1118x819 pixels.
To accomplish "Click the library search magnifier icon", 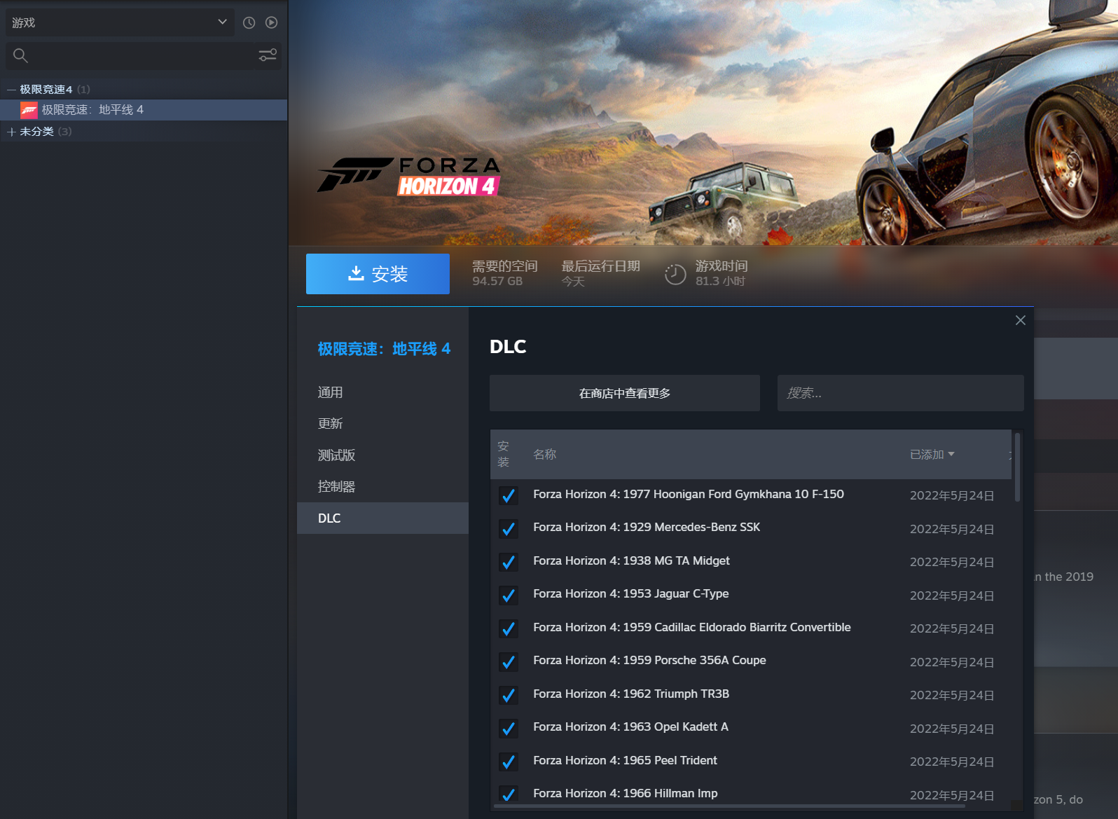I will coord(20,55).
